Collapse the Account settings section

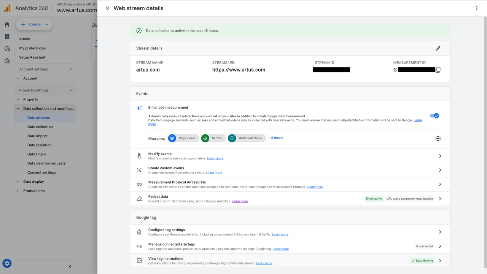(71, 69)
